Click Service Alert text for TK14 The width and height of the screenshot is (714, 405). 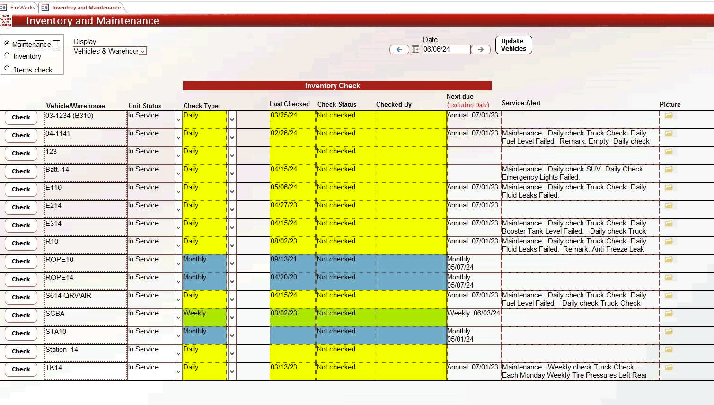(x=580, y=371)
